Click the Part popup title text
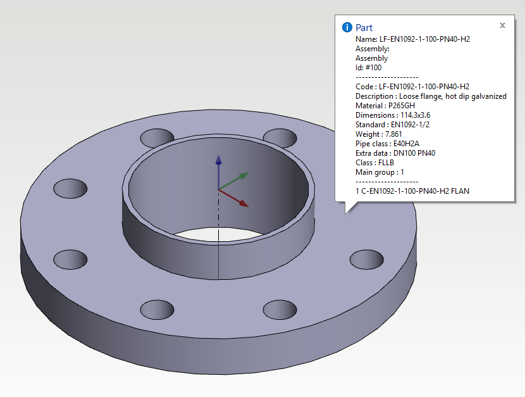 tap(364, 27)
